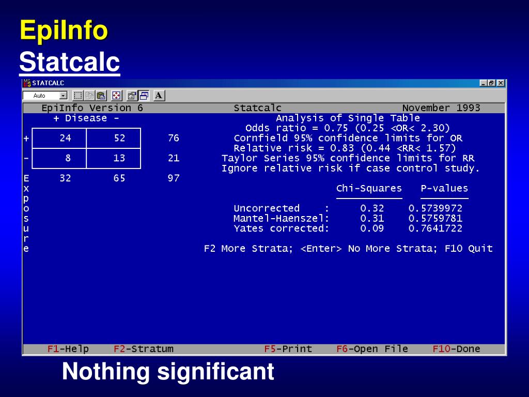Click the 'Mantel-Haenszel:' row label
The width and height of the screenshot is (529, 397).
tap(282, 219)
